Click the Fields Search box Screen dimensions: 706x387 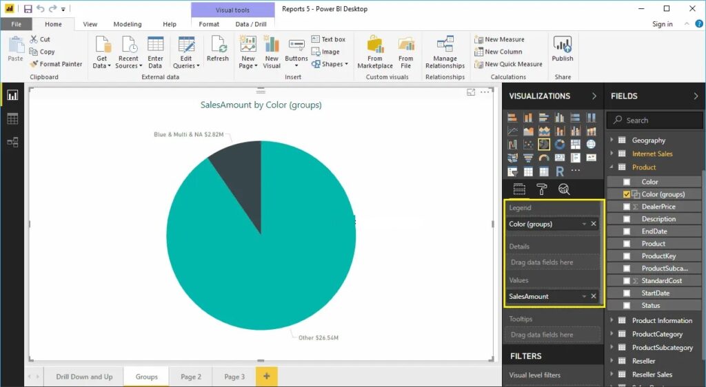tap(654, 121)
